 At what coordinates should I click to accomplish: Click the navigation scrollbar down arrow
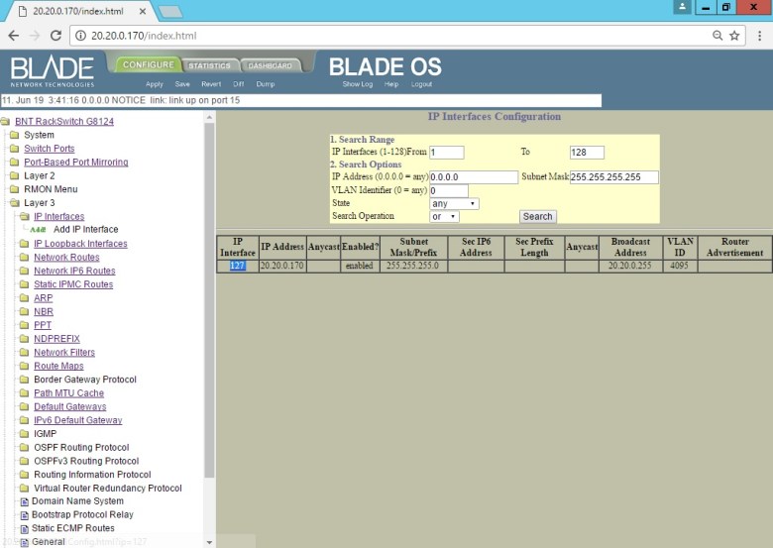209,542
